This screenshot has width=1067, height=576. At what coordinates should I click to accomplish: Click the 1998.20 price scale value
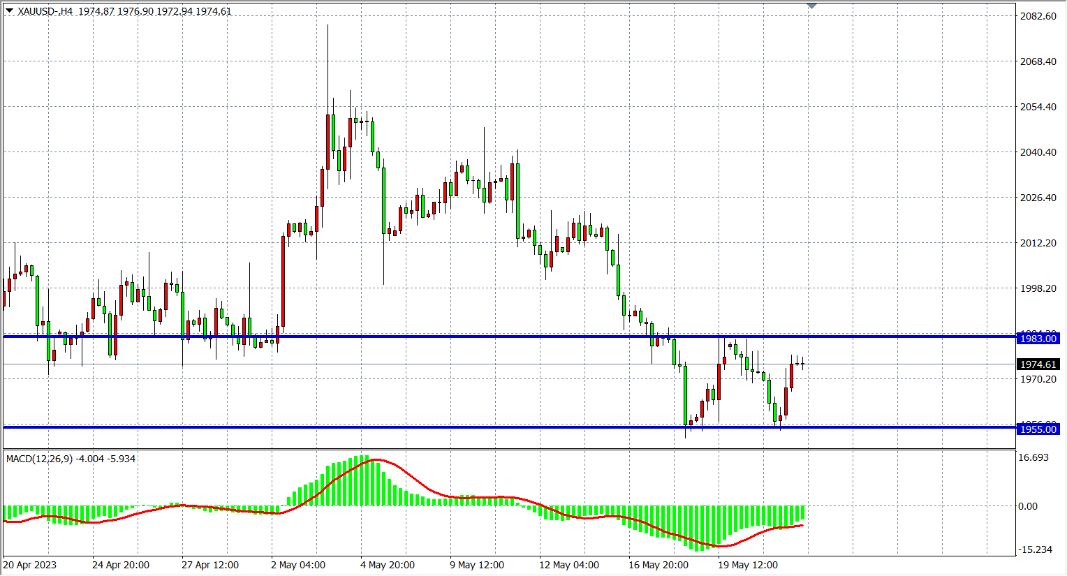(x=1038, y=288)
